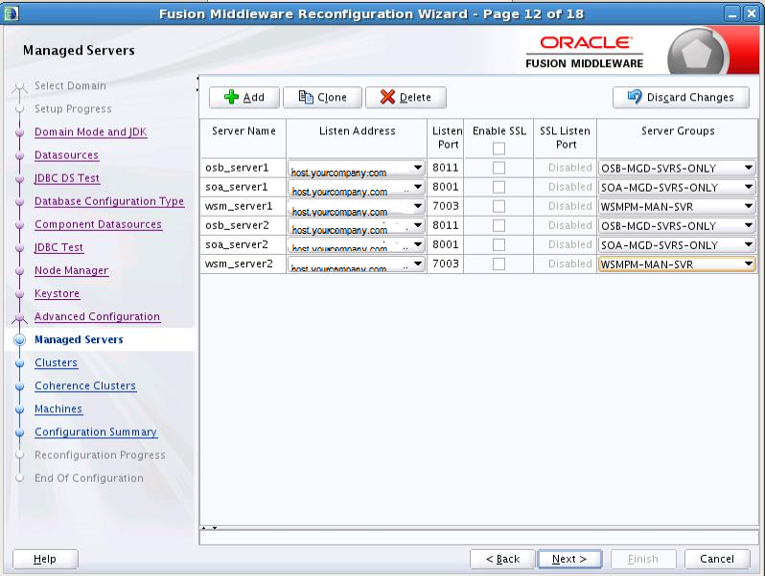765x576 pixels.
Task: Open Listen Address dropdown for soa_server2
Action: tap(418, 244)
